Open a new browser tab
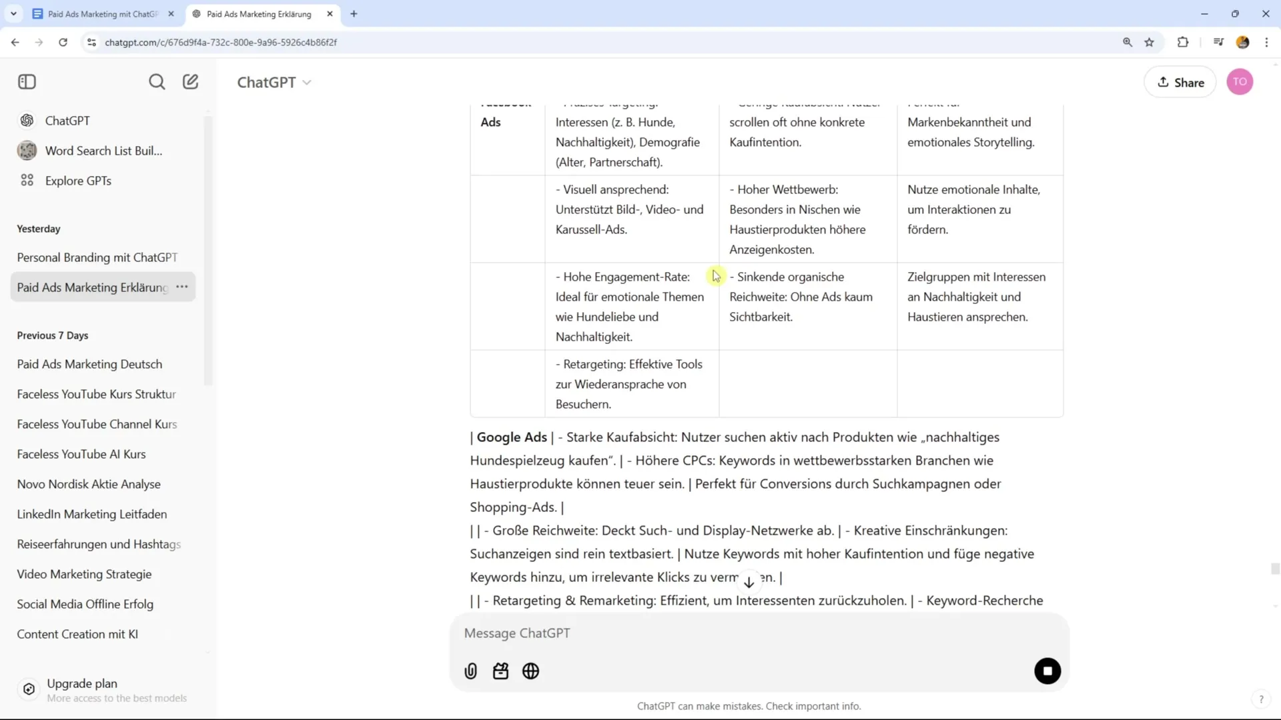 pos(354,14)
